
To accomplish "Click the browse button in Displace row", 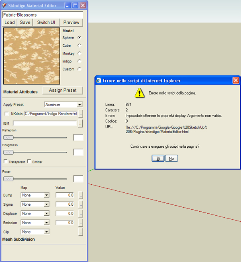I will pyautogui.click(x=81, y=214).
